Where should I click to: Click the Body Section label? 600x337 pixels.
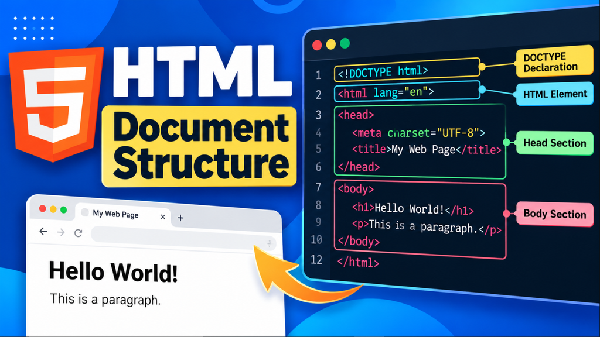[555, 214]
